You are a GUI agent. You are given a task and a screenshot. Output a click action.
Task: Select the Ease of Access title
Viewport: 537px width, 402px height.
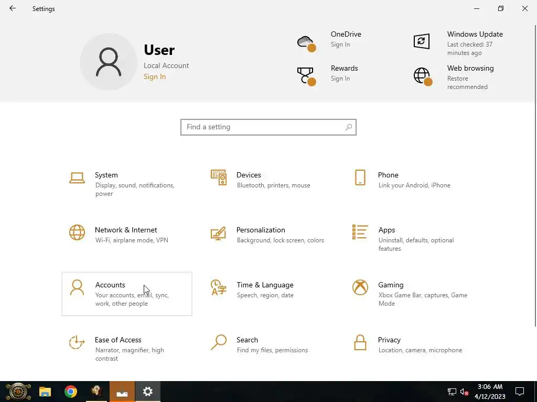click(x=118, y=340)
